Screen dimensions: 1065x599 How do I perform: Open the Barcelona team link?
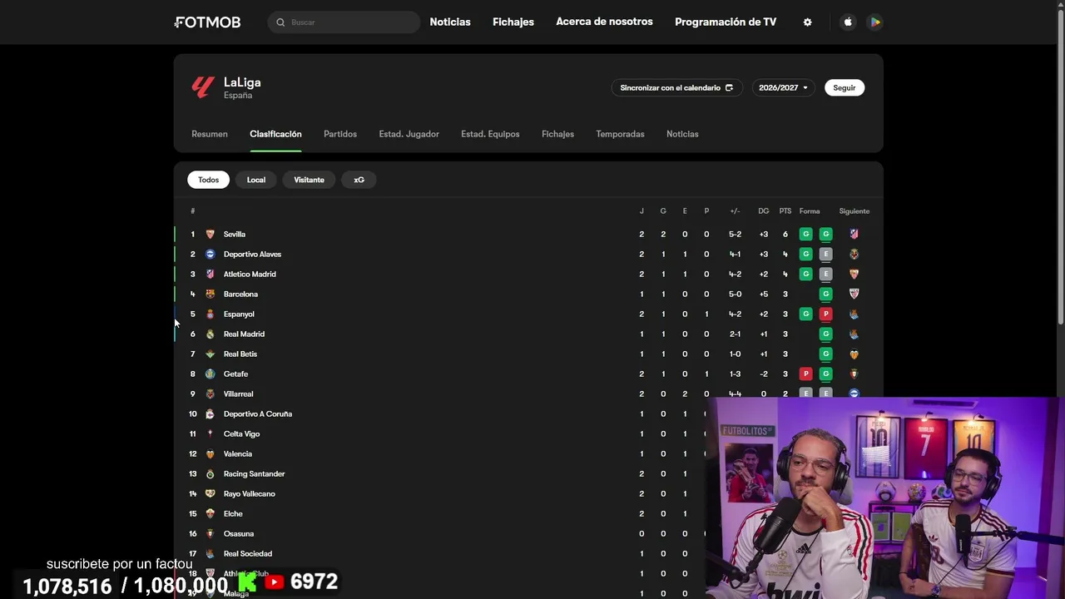click(x=240, y=294)
